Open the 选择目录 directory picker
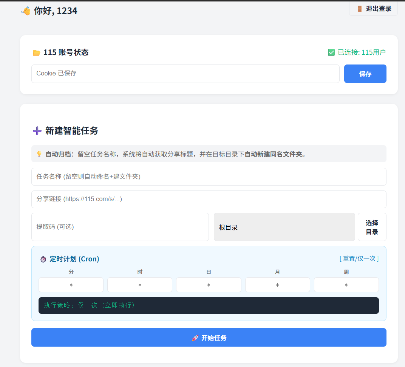 pos(372,227)
